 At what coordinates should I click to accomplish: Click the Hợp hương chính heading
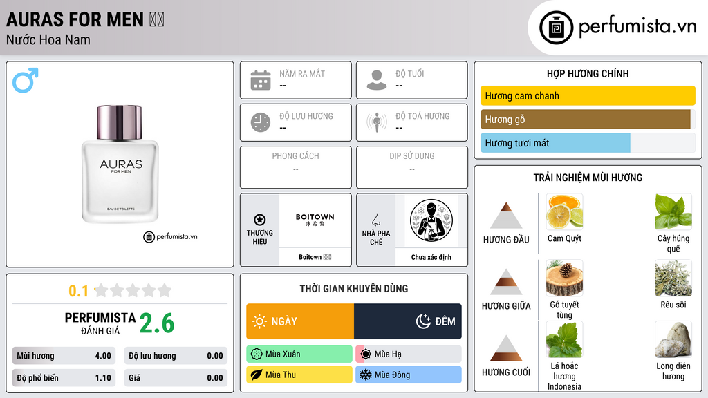[588, 73]
